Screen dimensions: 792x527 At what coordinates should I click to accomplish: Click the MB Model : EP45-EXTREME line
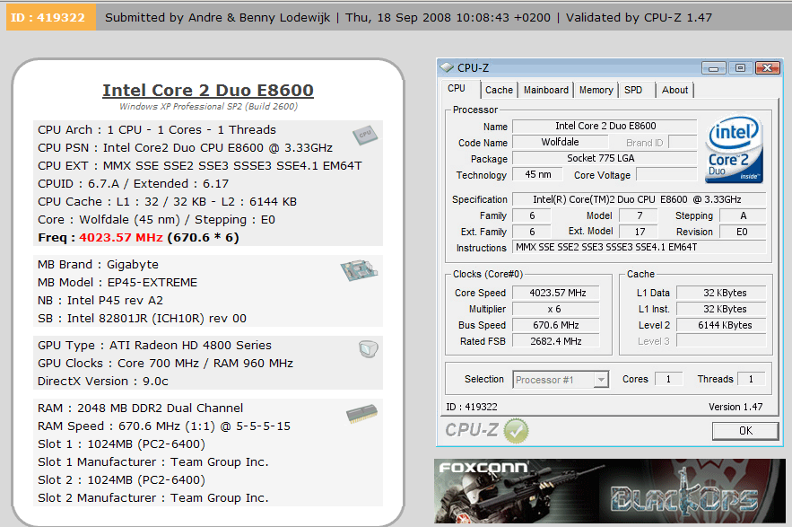pyautogui.click(x=117, y=282)
